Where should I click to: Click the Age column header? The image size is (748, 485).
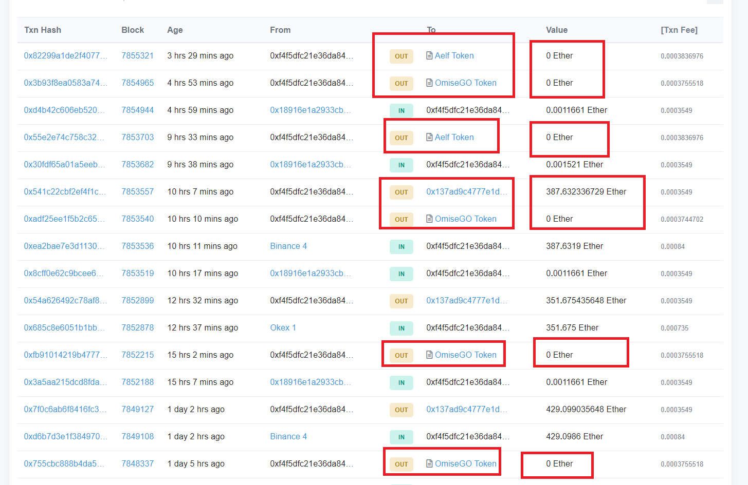click(x=175, y=30)
